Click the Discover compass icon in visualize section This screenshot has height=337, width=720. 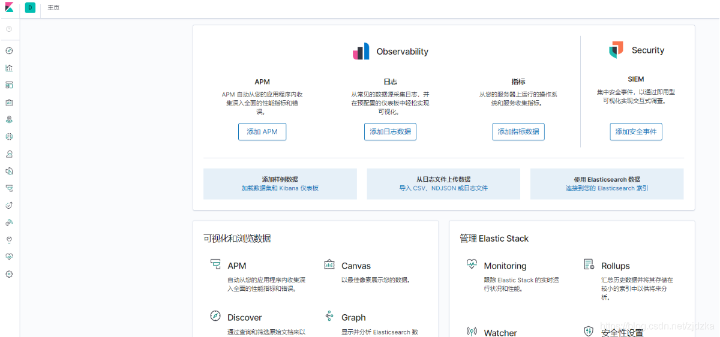(215, 316)
